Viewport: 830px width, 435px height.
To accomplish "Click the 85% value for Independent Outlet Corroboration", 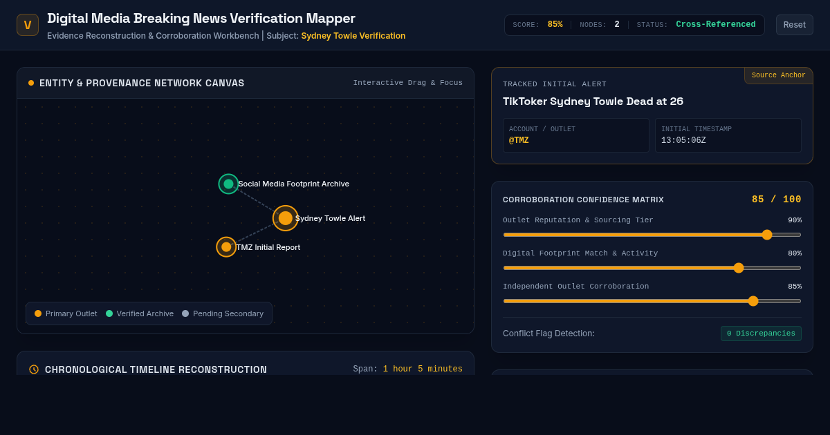I will [795, 287].
